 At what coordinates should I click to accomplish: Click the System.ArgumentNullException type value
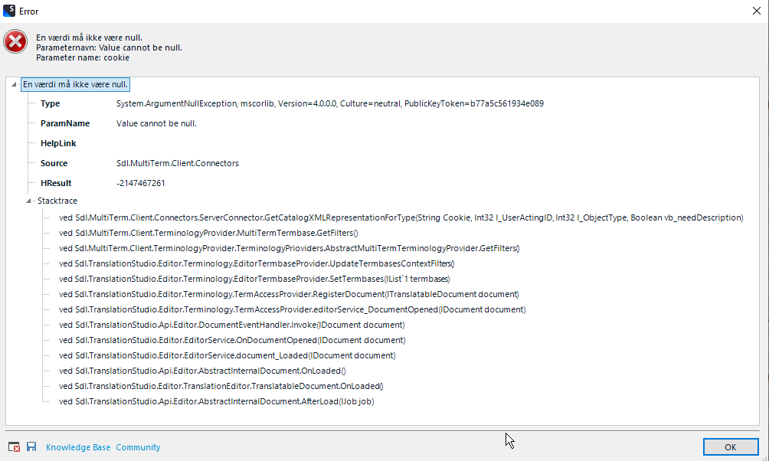click(x=330, y=103)
